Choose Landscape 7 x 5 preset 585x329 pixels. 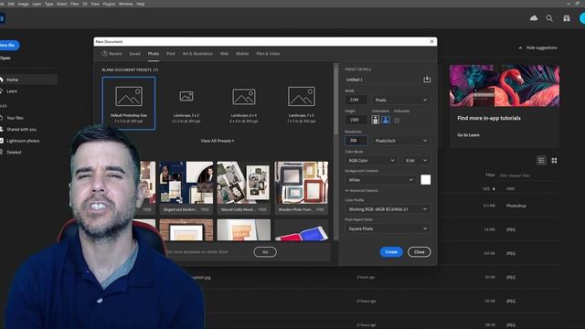[301, 103]
